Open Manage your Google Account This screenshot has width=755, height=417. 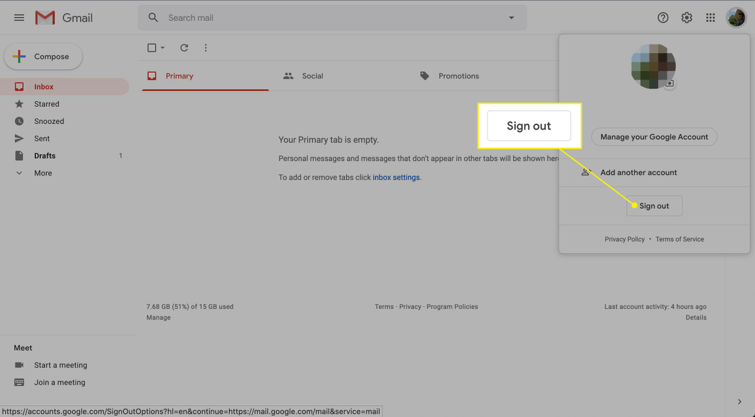tap(654, 136)
